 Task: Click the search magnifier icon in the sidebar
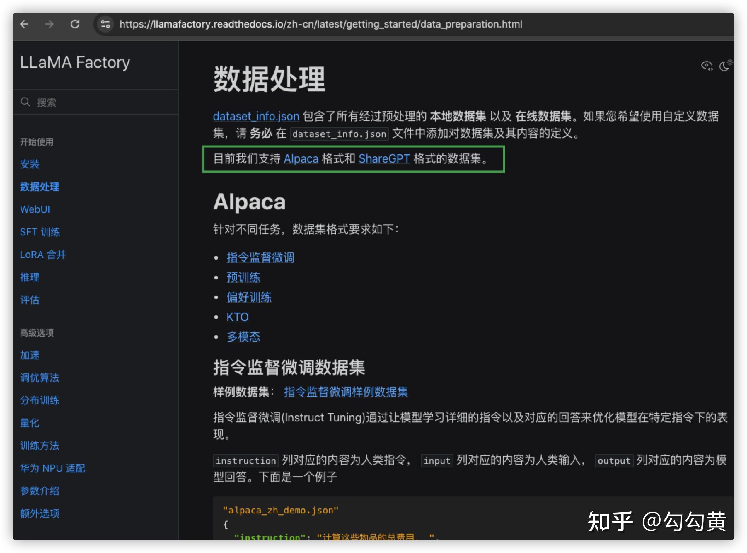click(25, 102)
